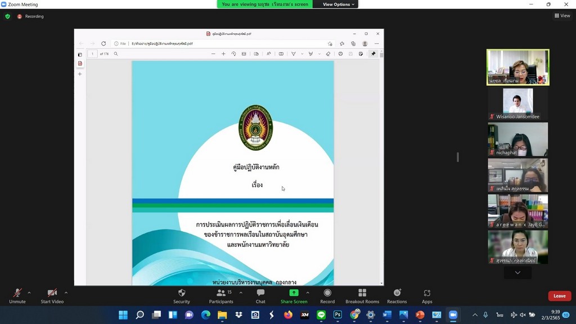Viewport: 576px width, 324px height.
Task: Zoom out the PDF with minus
Action: point(213,53)
